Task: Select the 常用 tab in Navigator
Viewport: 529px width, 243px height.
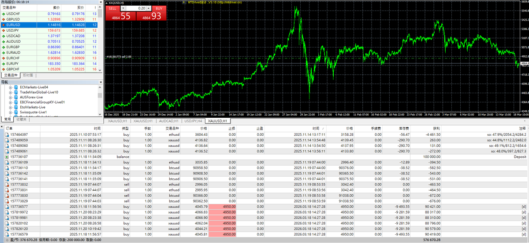Action: click(7, 119)
